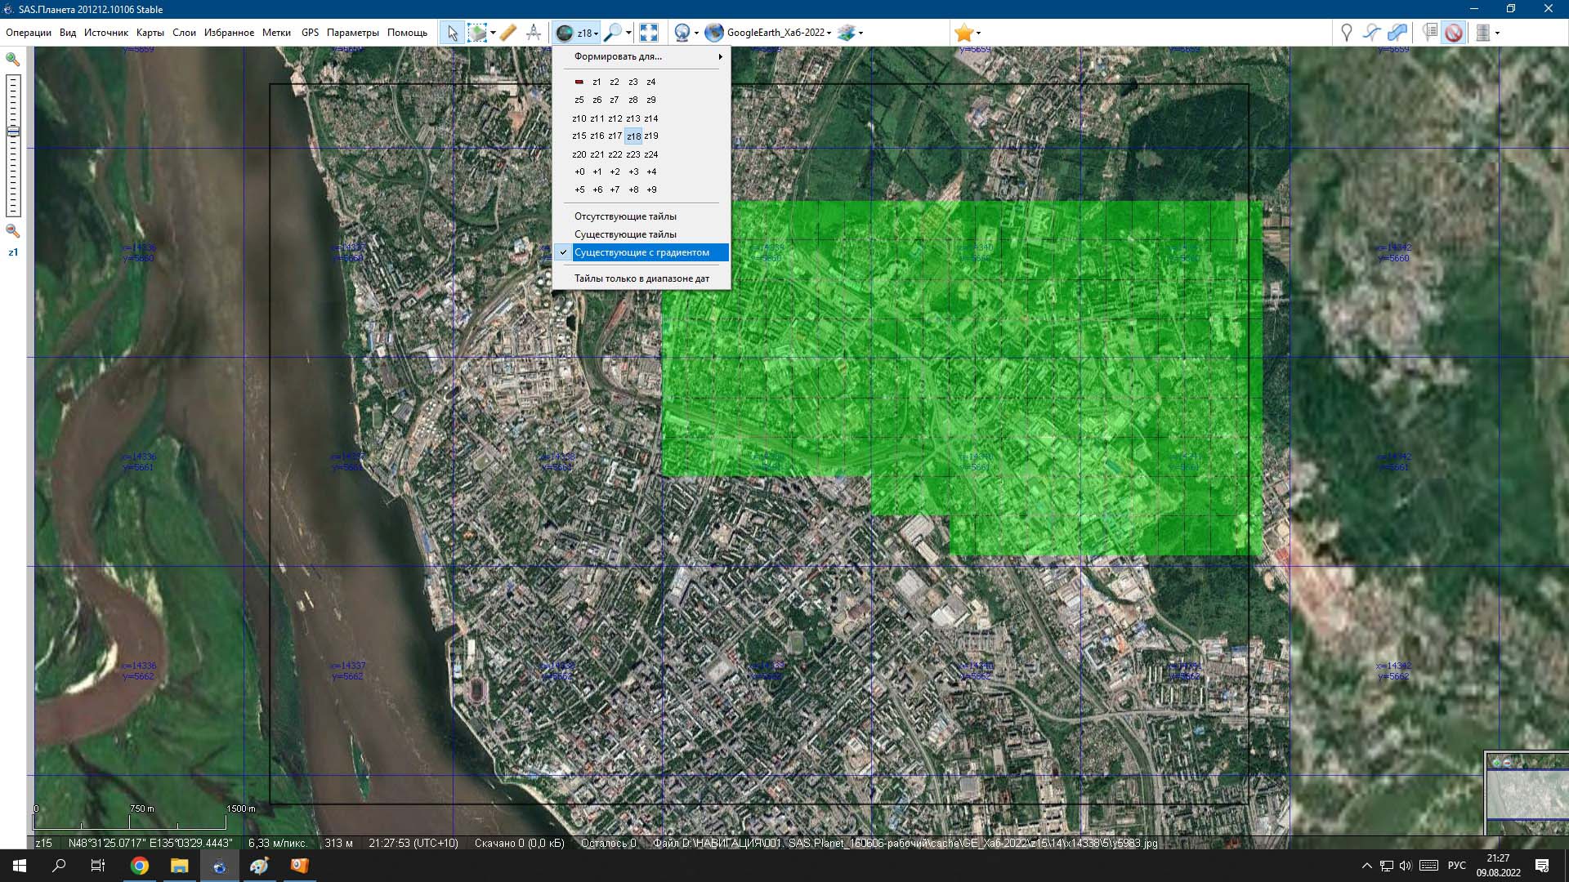Enable 'Существующие тайлы' fill mode
Image resolution: width=1569 pixels, height=882 pixels.
[625, 234]
